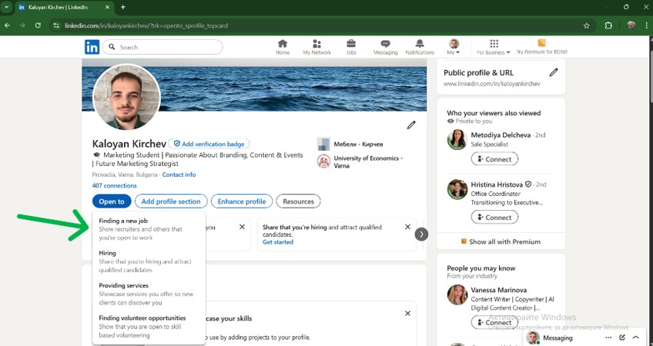The width and height of the screenshot is (653, 346).
Task: Click Add verification badge
Action: 209,144
